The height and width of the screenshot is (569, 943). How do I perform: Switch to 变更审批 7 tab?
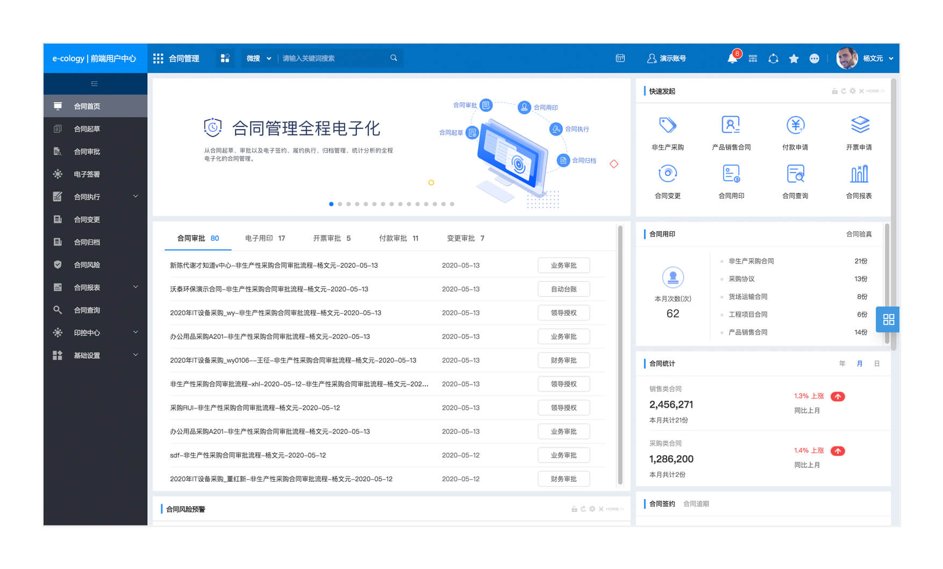click(466, 238)
